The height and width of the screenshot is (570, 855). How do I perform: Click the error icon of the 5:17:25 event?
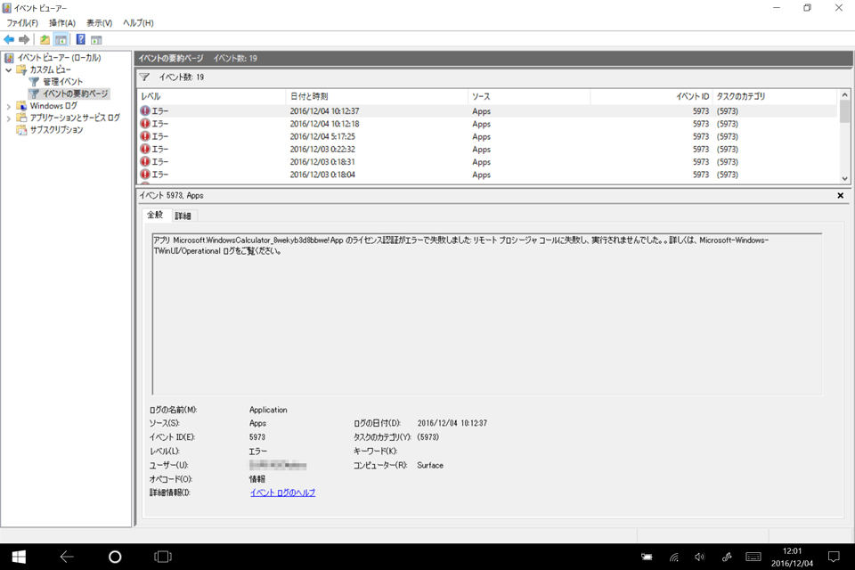coord(145,136)
